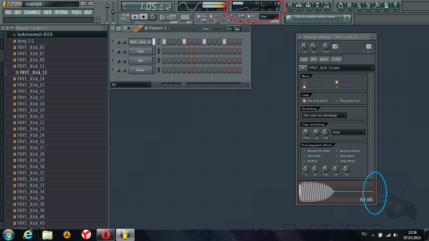
Task: Toggle the Reverse precomputed effect
Action: (x=304, y=161)
